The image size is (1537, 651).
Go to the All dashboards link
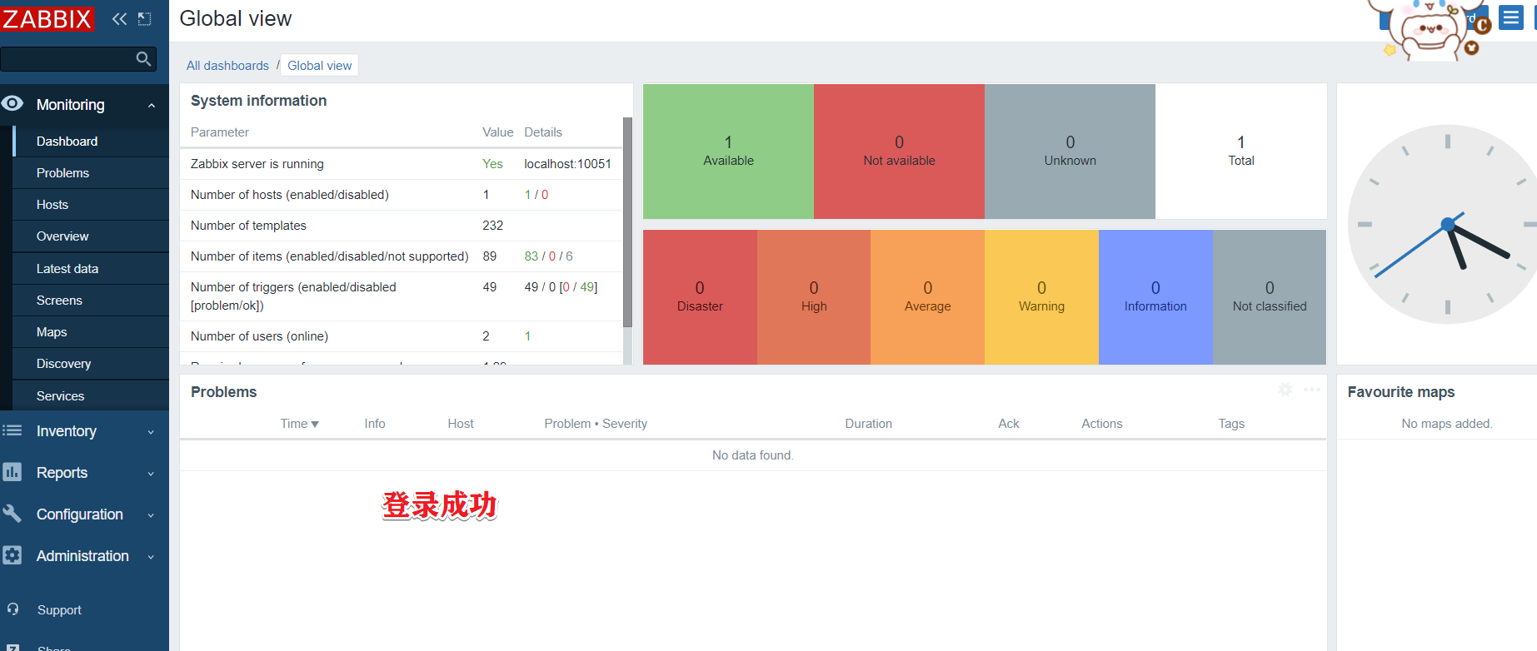[227, 66]
